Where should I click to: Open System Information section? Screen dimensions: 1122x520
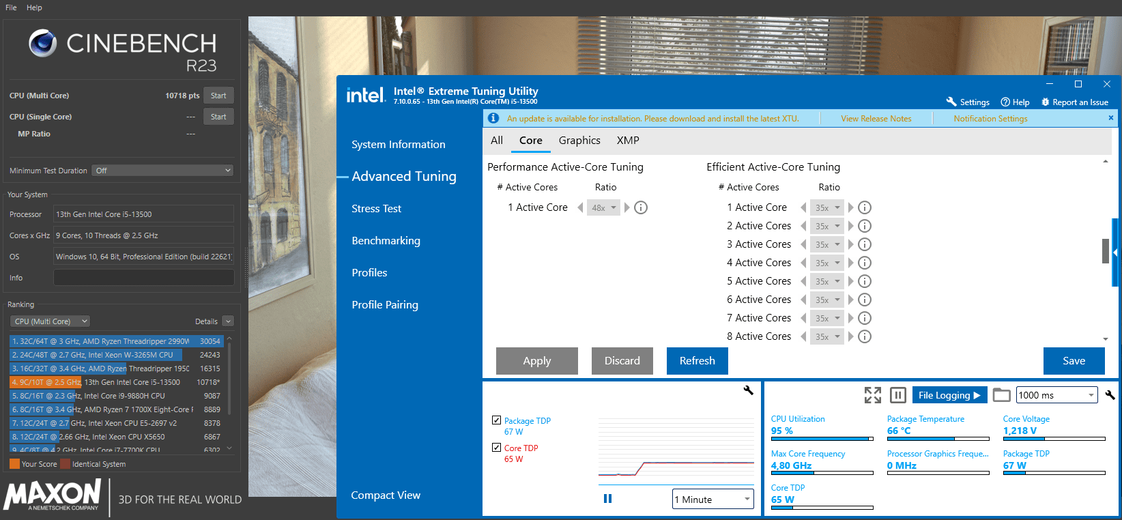(399, 144)
